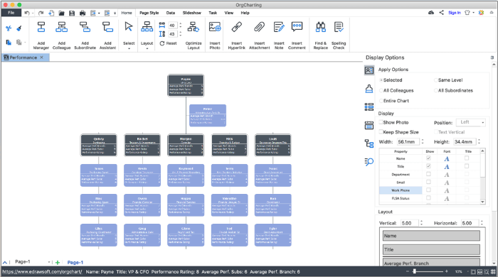Click the Add Assistant icon
This screenshot has width=498, height=277.
[107, 27]
